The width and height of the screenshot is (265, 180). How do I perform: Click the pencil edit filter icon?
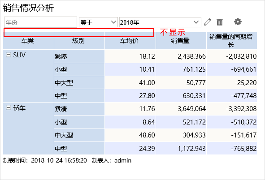207,22
